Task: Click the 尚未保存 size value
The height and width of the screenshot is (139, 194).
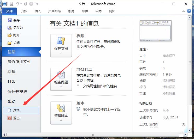Action: pyautogui.click(x=169, y=56)
